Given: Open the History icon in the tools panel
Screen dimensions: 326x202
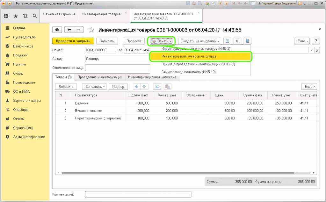Looking at the screenshot, I should click(25, 16).
